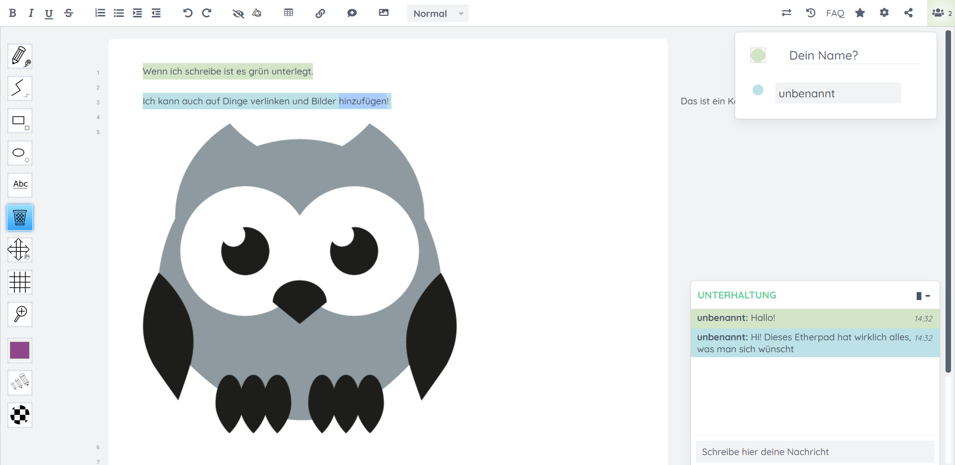The width and height of the screenshot is (955, 465).
Task: Toggle strikethrough formatting
Action: click(x=69, y=13)
